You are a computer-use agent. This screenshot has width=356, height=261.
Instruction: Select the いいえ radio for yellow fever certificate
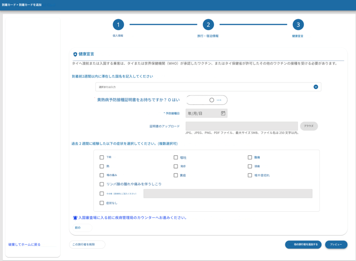212,100
